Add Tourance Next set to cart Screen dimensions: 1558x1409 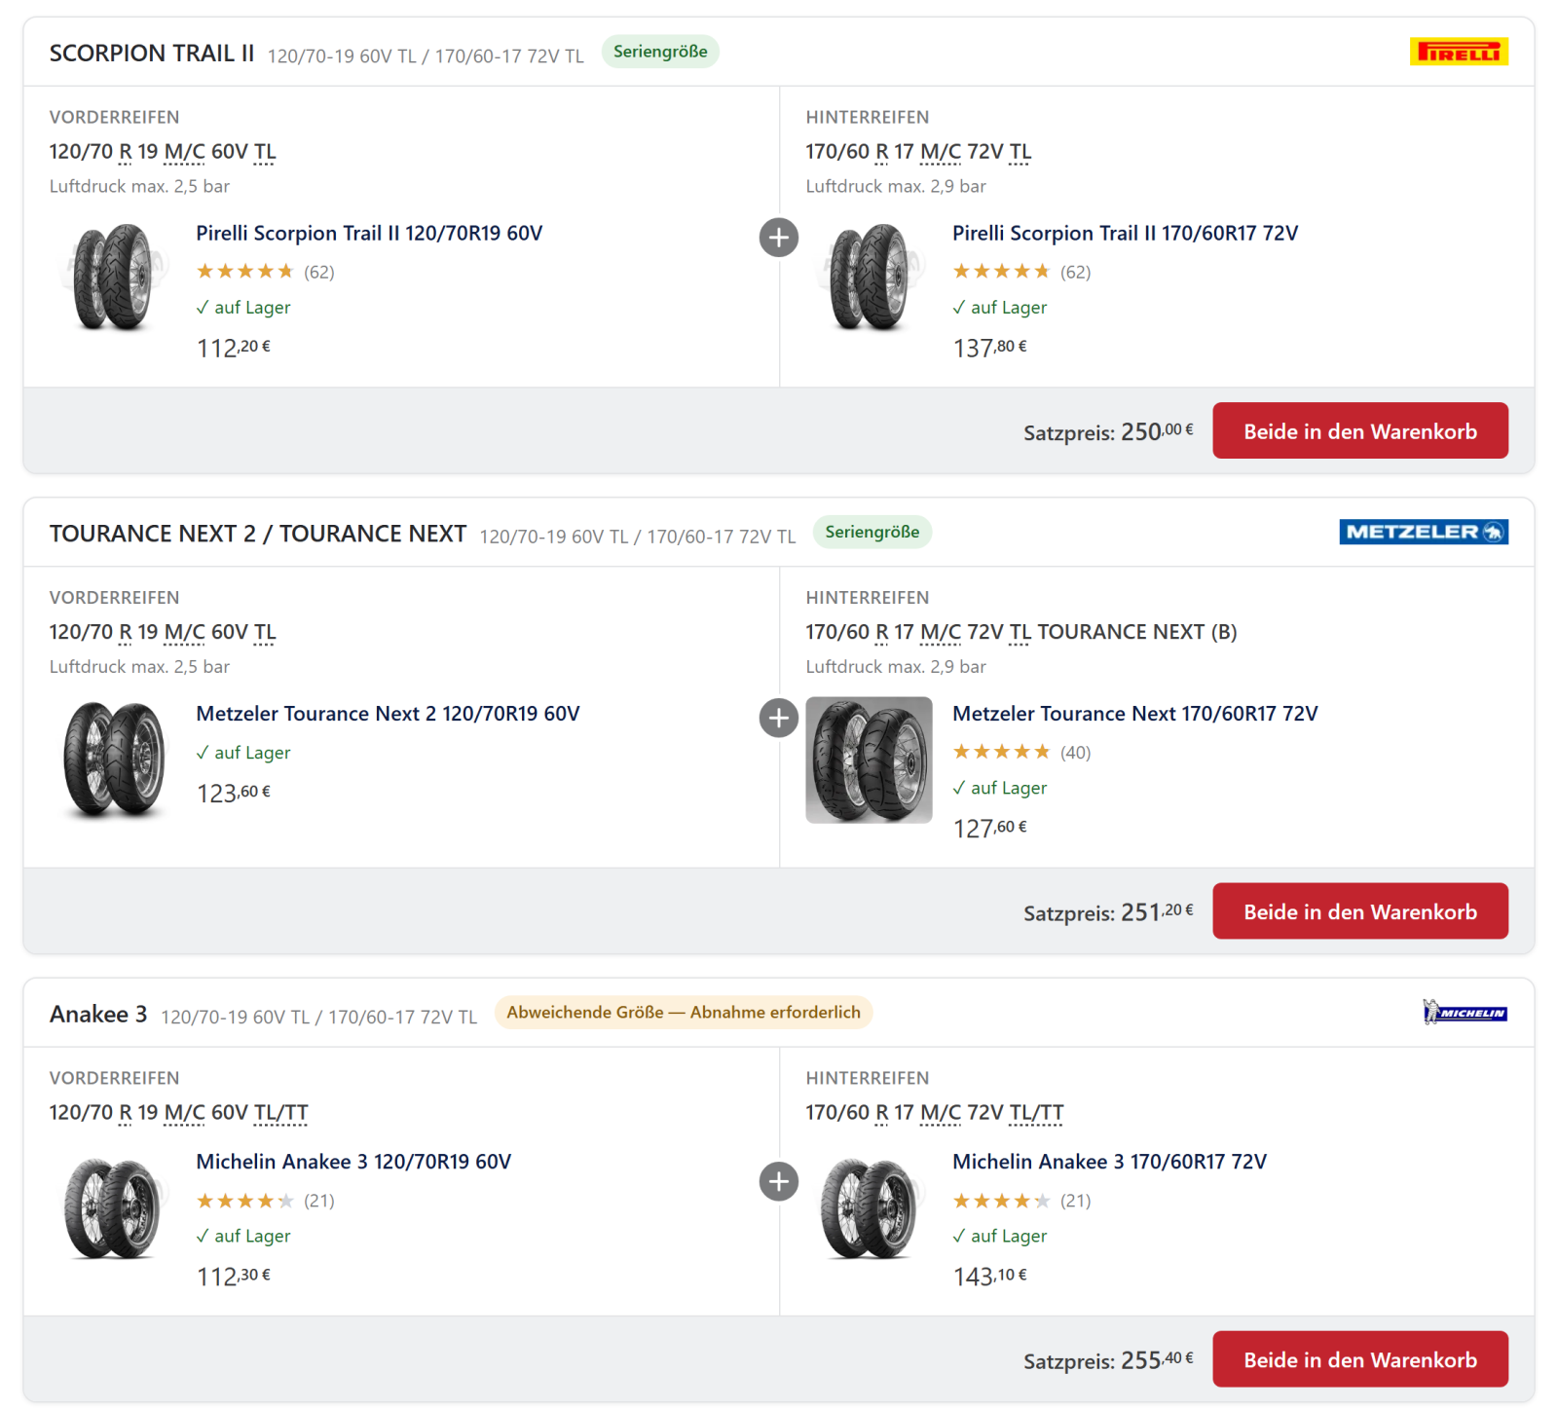[x=1359, y=911]
